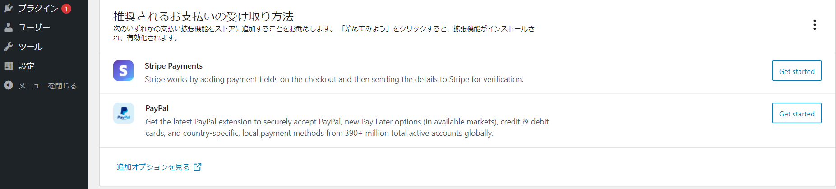Screen dimensions: 836x189
Task: Collapse the sidebar via メニューを閉じる text
Action: pos(47,86)
